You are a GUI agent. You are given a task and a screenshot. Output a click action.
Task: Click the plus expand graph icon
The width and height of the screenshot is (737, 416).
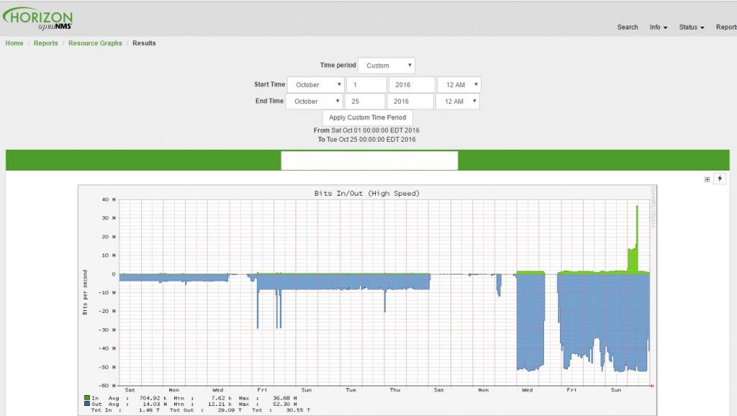tap(707, 179)
